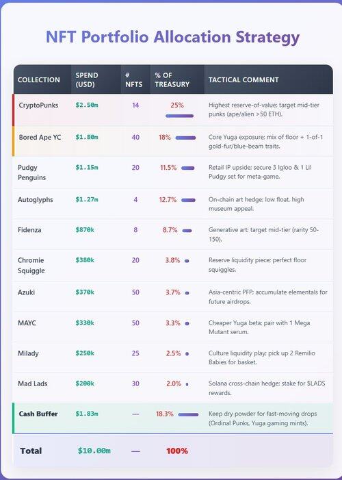The width and height of the screenshot is (342, 480).
Task: Click the Autoglyphs $1.27m spend value
Action: (x=87, y=200)
